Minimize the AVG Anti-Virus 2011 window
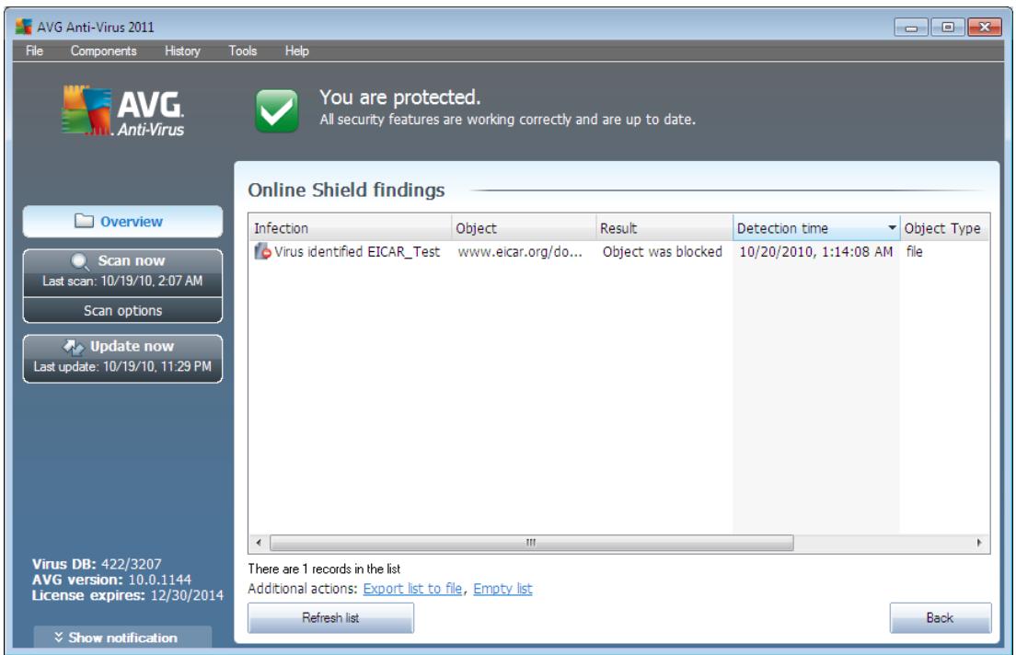The image size is (1016, 655). tap(911, 28)
